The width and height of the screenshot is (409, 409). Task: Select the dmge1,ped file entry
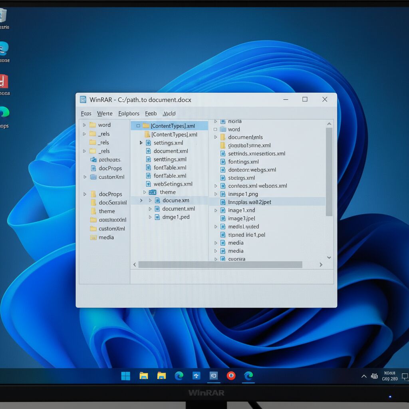pyautogui.click(x=176, y=217)
